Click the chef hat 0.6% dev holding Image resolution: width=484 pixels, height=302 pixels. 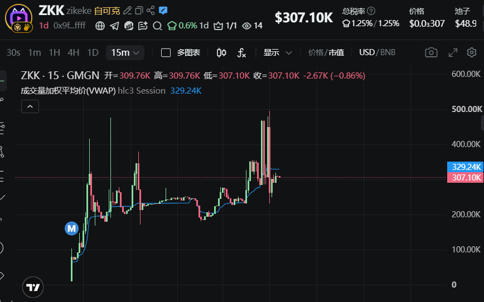(x=182, y=26)
